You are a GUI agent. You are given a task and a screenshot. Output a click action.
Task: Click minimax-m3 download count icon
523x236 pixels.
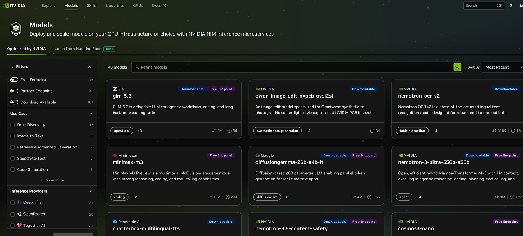pyautogui.click(x=210, y=197)
